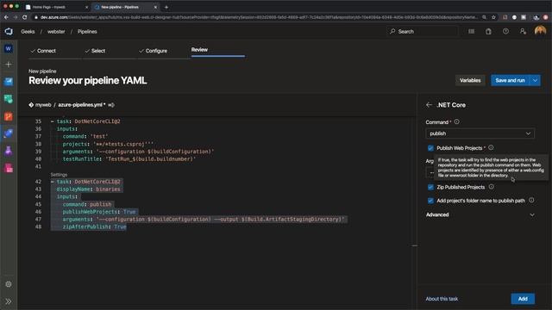Viewport: 552px width, 310px height.
Task: Open Pipelines rocket icon in sidebar
Action: (x=9, y=133)
